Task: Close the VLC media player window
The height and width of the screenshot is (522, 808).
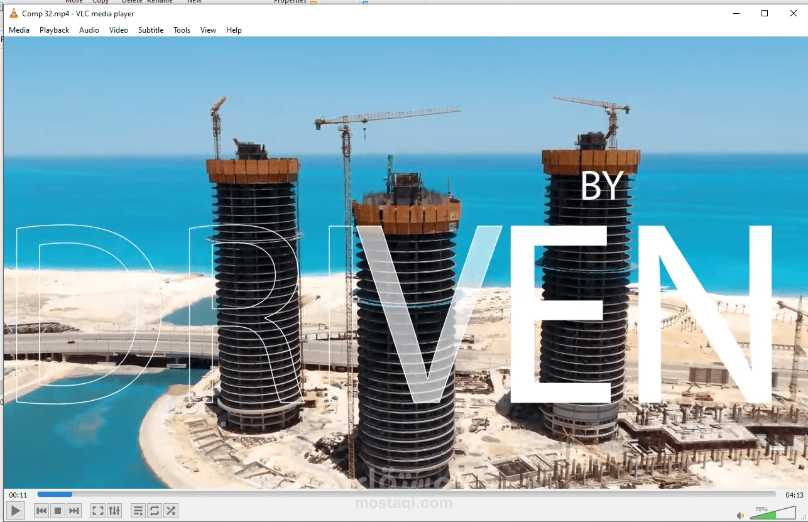Action: pos(794,13)
